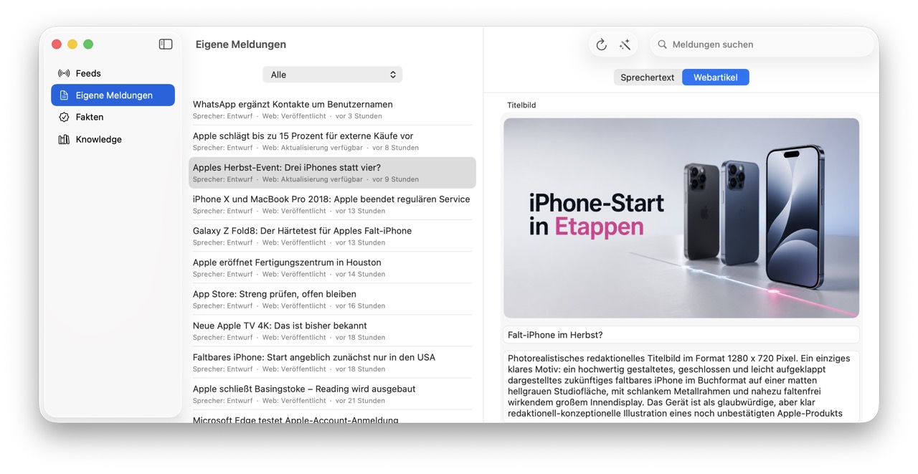Click the Fakten checkmark seal icon
The image size is (918, 474).
(x=64, y=117)
